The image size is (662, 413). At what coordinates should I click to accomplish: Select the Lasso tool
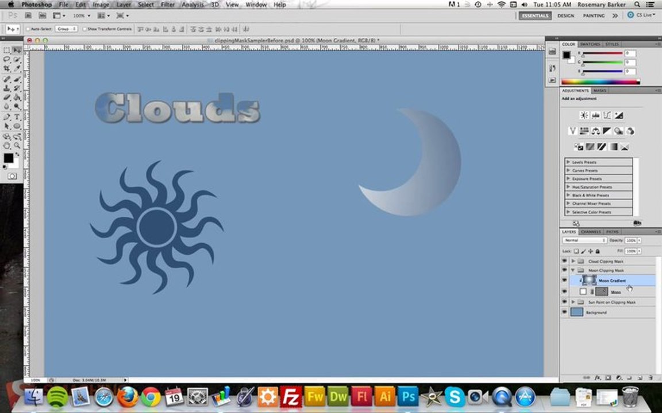(7, 60)
